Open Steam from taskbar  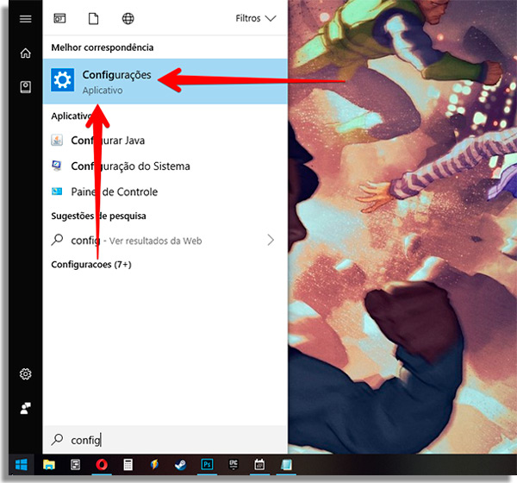coord(181,465)
